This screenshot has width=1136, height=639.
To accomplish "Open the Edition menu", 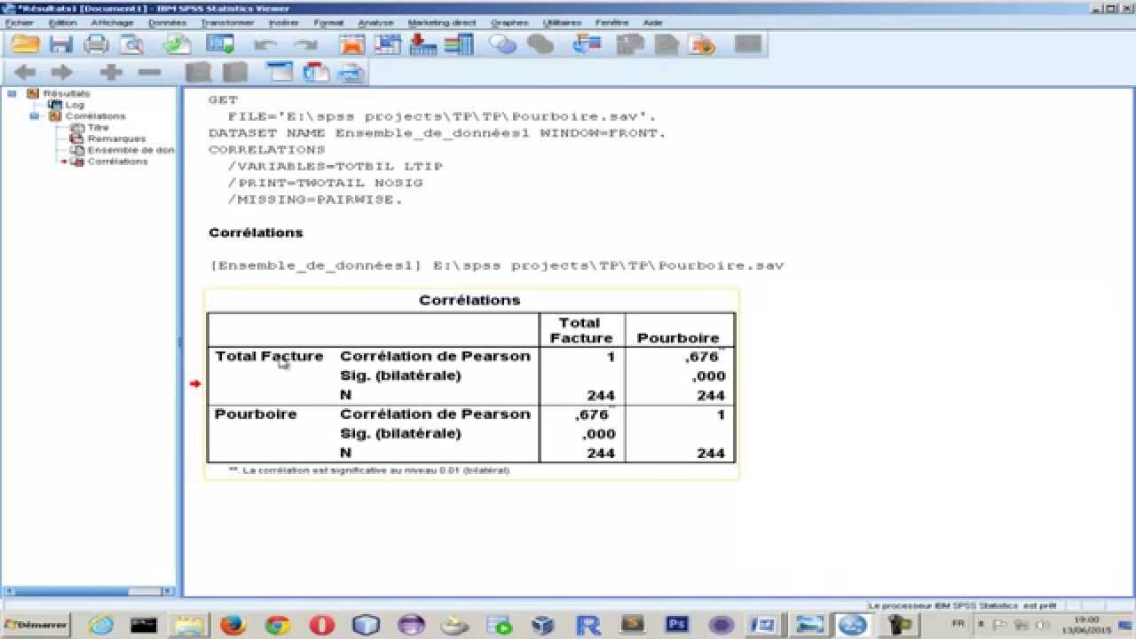I will pyautogui.click(x=62, y=22).
